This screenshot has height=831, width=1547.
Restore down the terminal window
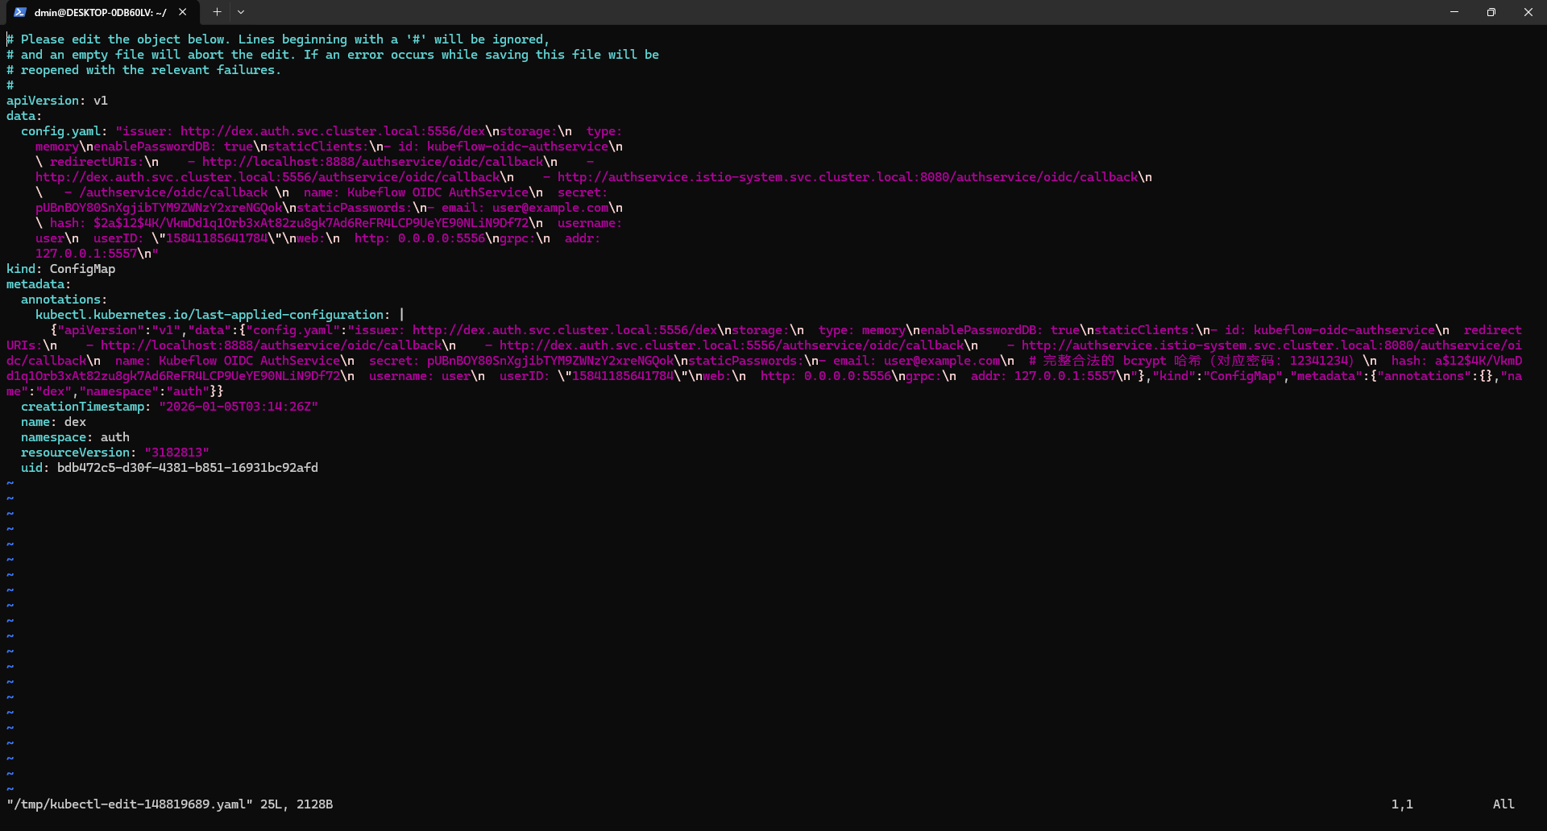1491,12
